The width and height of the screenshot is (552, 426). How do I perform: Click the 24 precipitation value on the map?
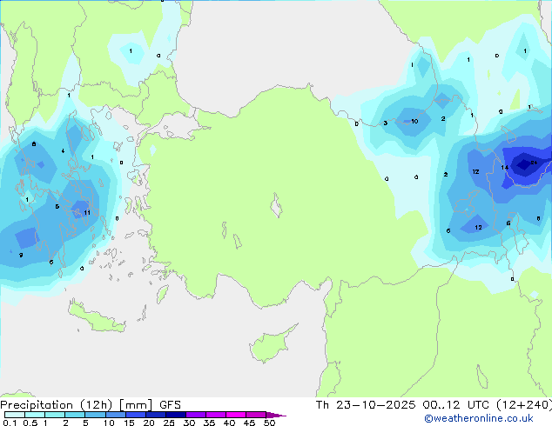tap(534, 163)
